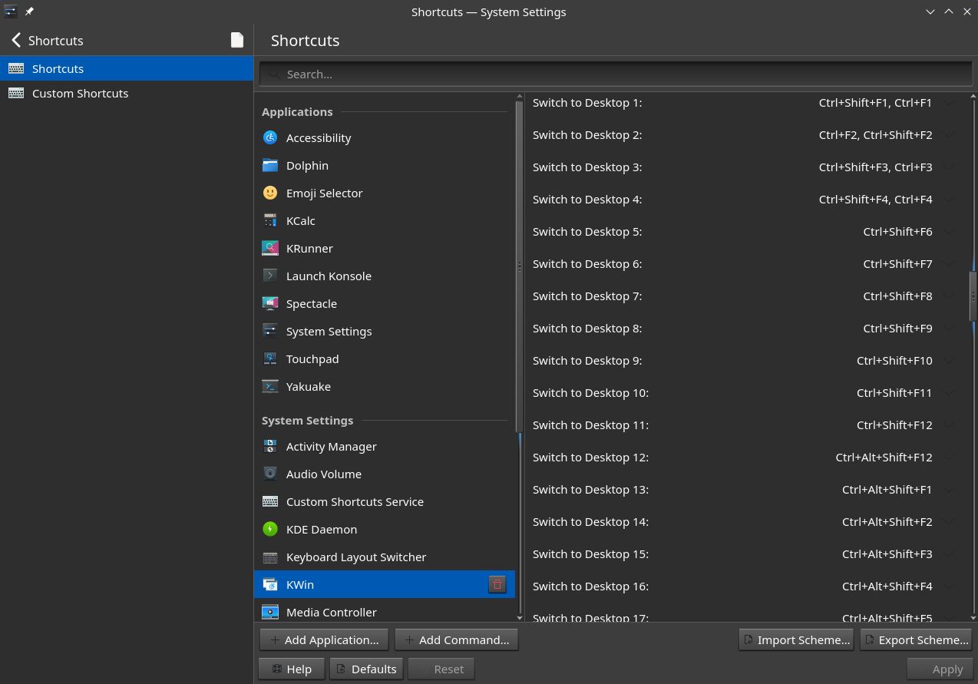Select the Yakuake icon in Applications
Viewport: 978px width, 684px height.
270,386
